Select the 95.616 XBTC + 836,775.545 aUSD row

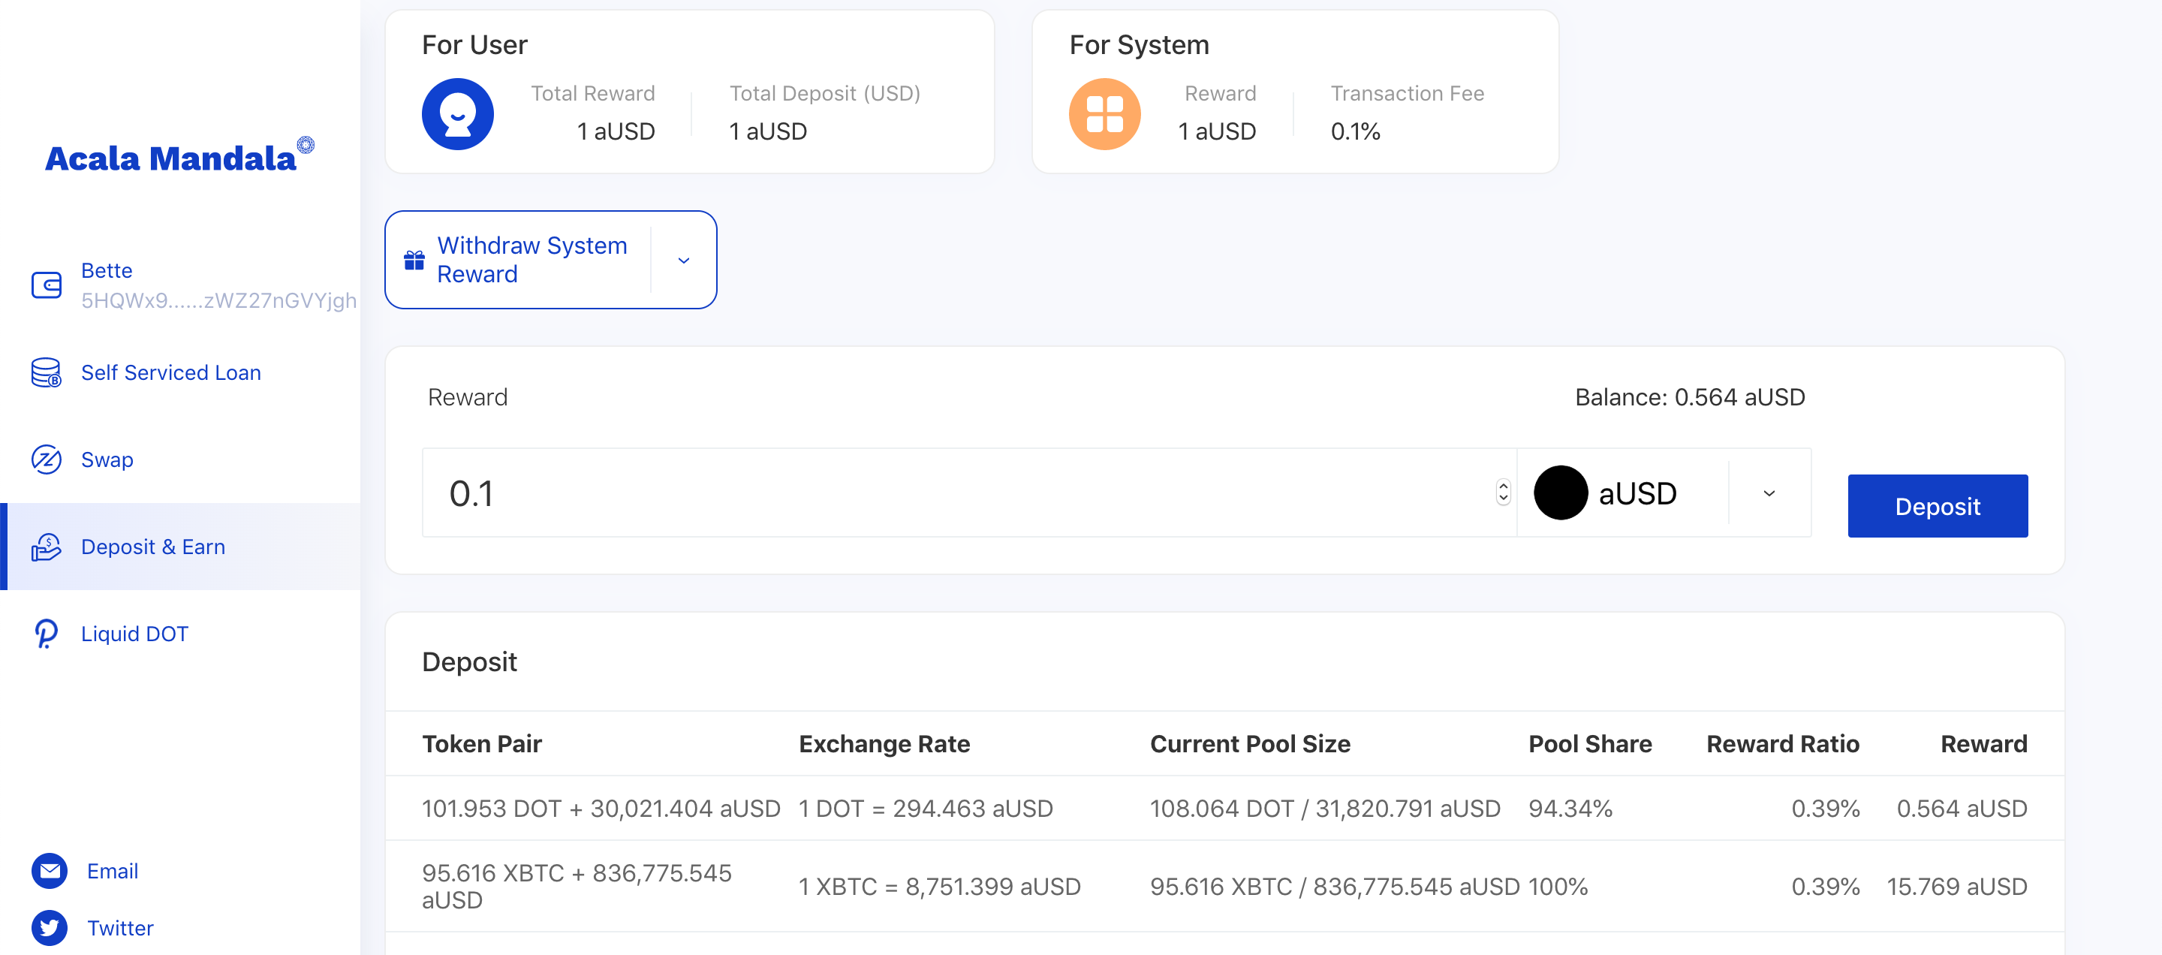click(1224, 886)
